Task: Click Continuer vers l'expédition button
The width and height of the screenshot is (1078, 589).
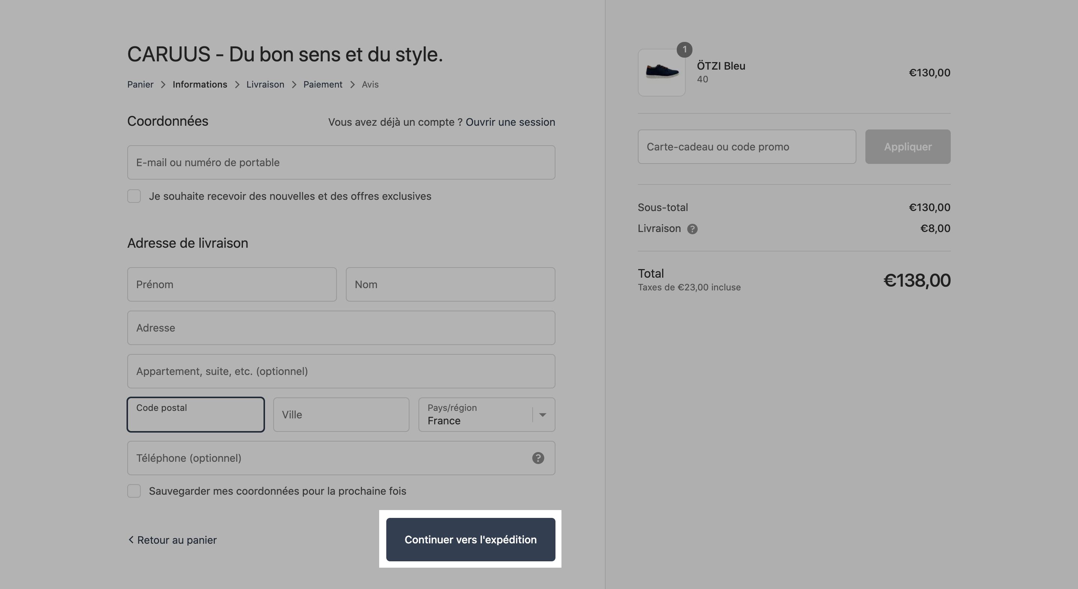Action: pos(471,540)
